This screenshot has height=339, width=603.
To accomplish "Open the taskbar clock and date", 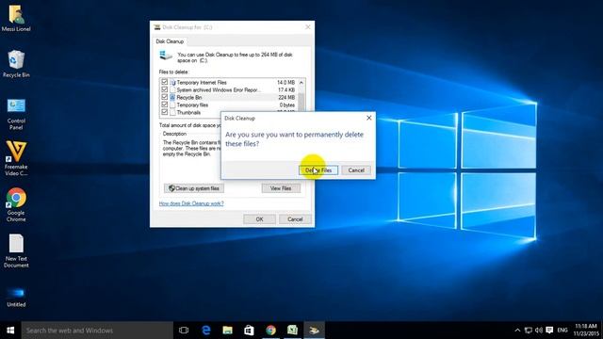I will (x=586, y=331).
